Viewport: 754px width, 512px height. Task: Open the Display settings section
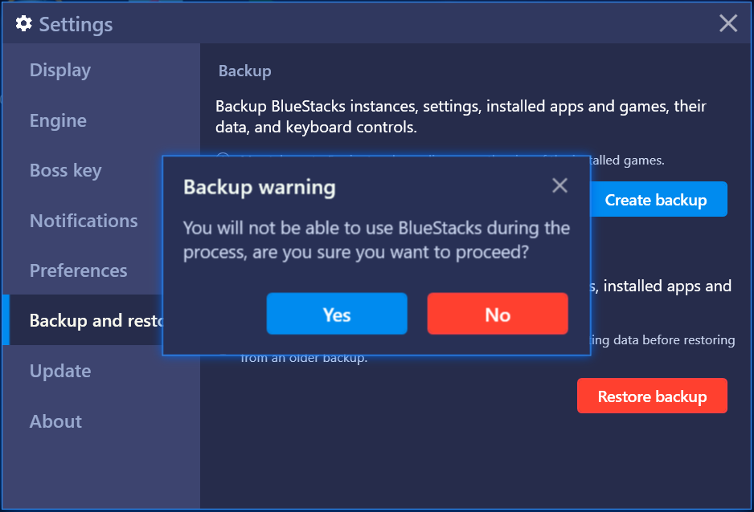pyautogui.click(x=60, y=71)
